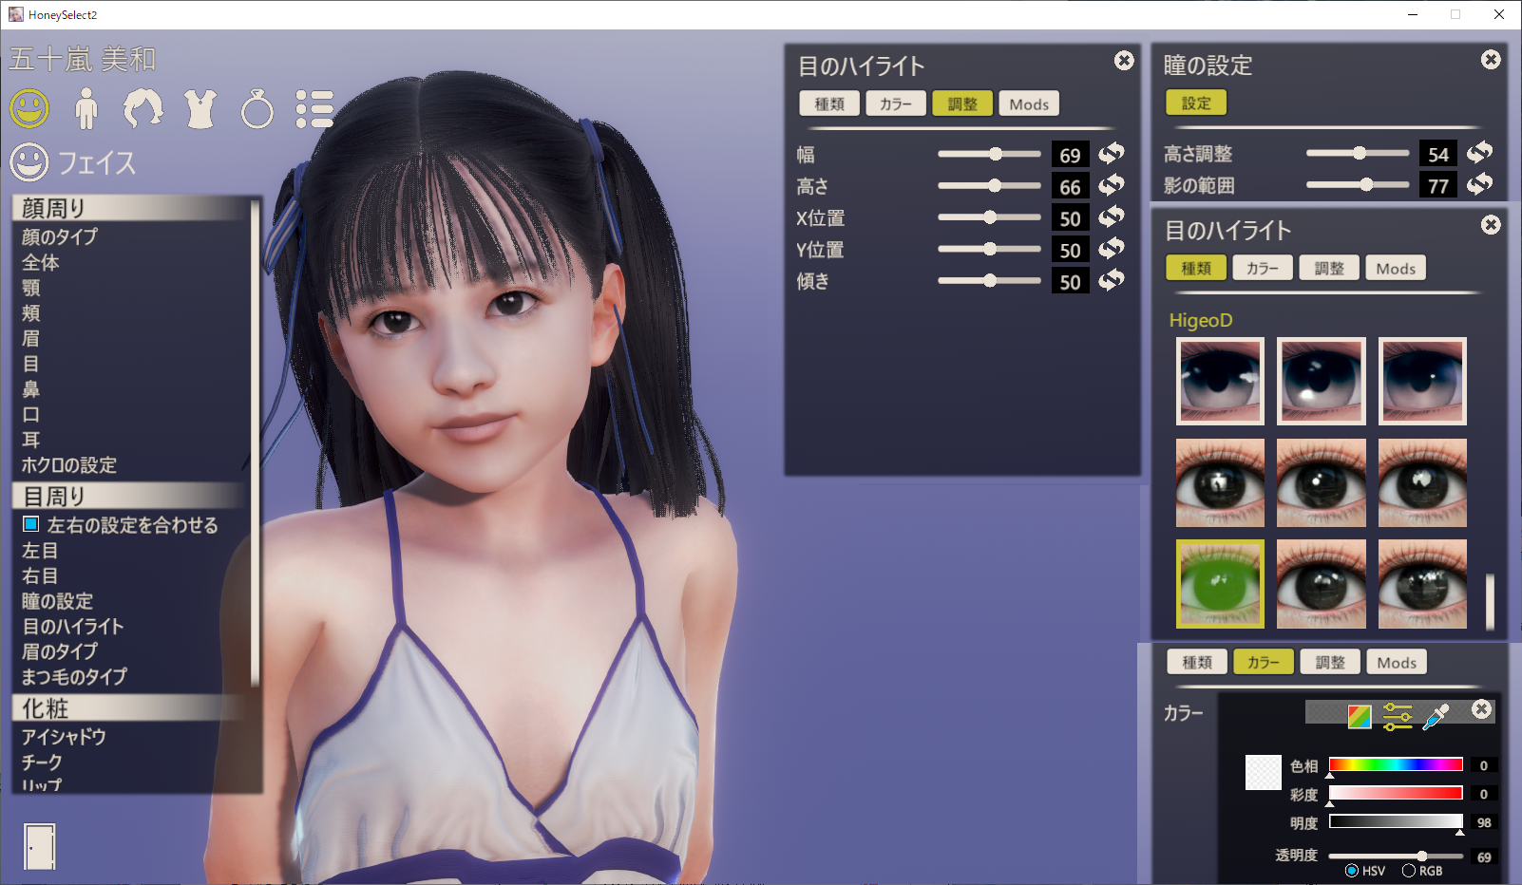
Task: Click the white color preview swatch
Action: click(x=1263, y=772)
